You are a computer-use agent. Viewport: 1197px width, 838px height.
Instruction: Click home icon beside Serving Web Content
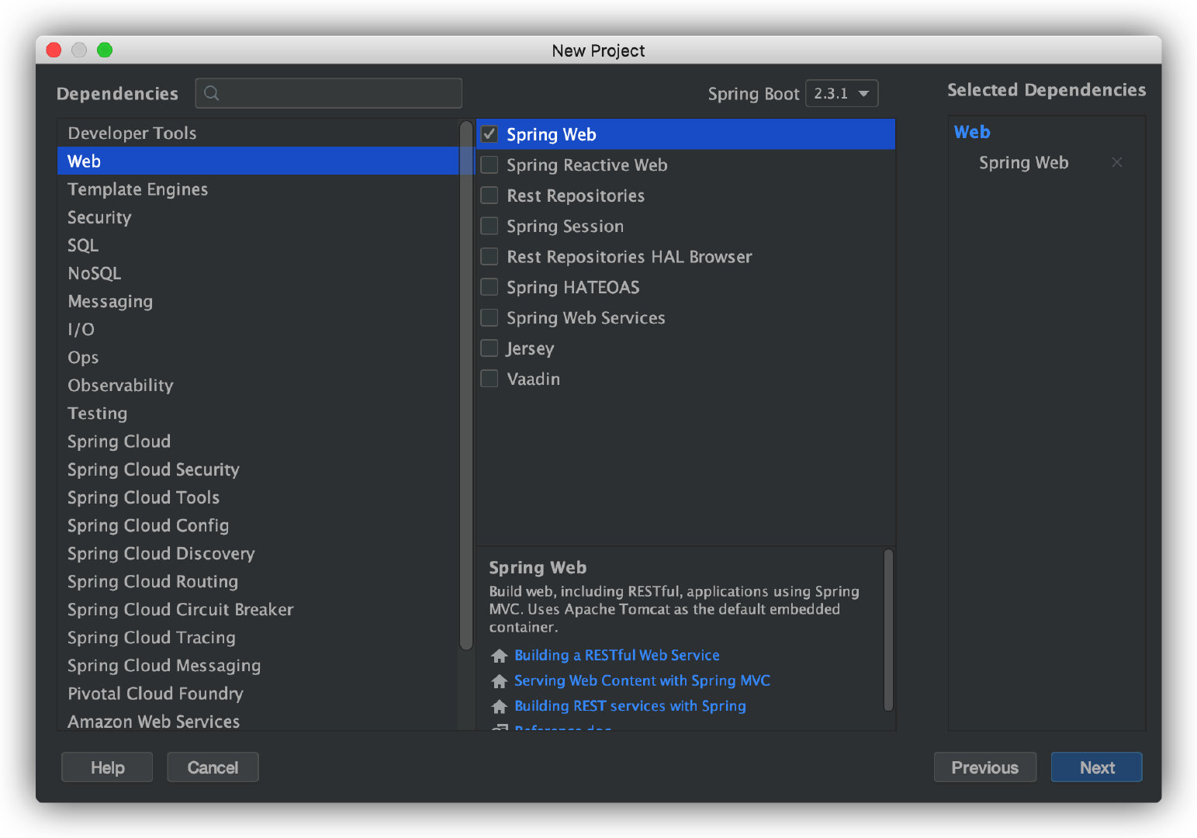[x=500, y=681]
